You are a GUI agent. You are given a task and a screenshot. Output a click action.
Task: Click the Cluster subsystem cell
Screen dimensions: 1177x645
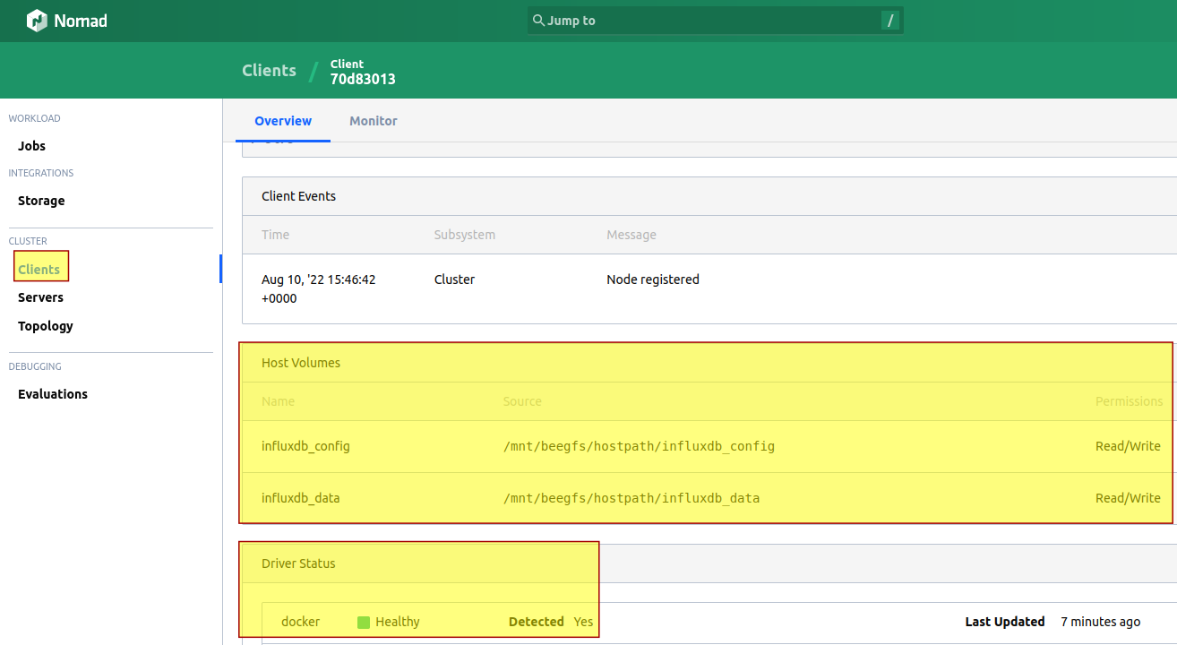(x=454, y=279)
